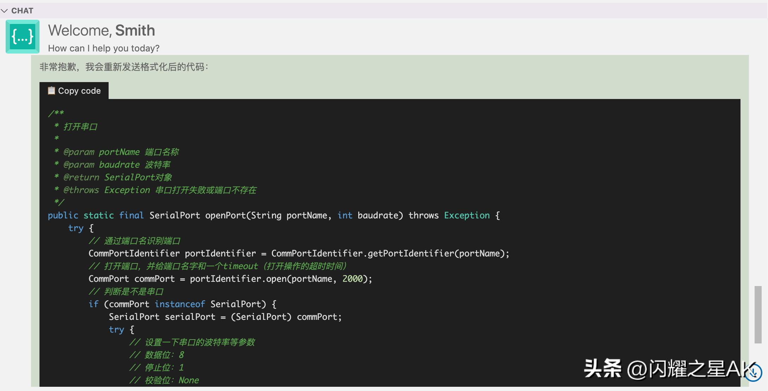Click the @闪耀之星AK watermark text

click(688, 368)
